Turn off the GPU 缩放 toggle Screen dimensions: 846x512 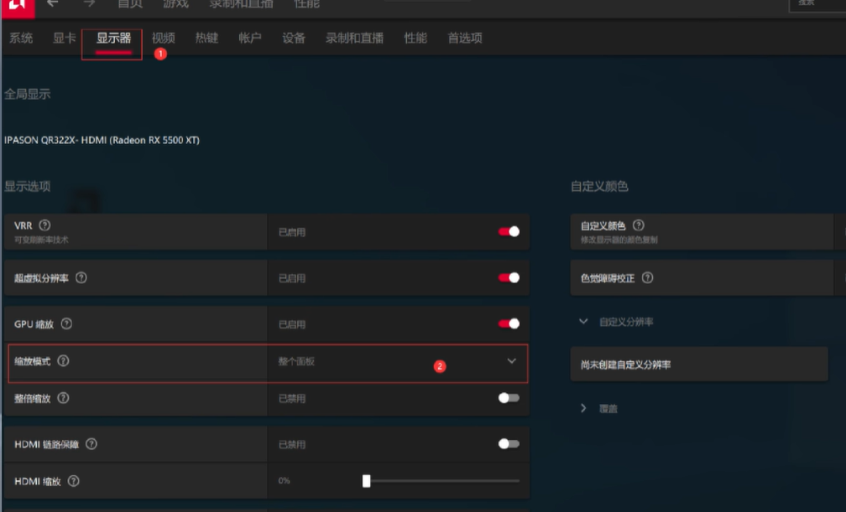pos(509,323)
